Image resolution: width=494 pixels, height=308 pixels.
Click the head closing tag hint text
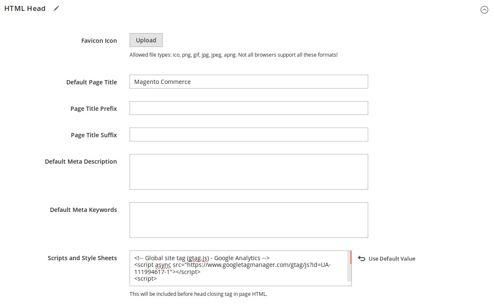click(198, 294)
